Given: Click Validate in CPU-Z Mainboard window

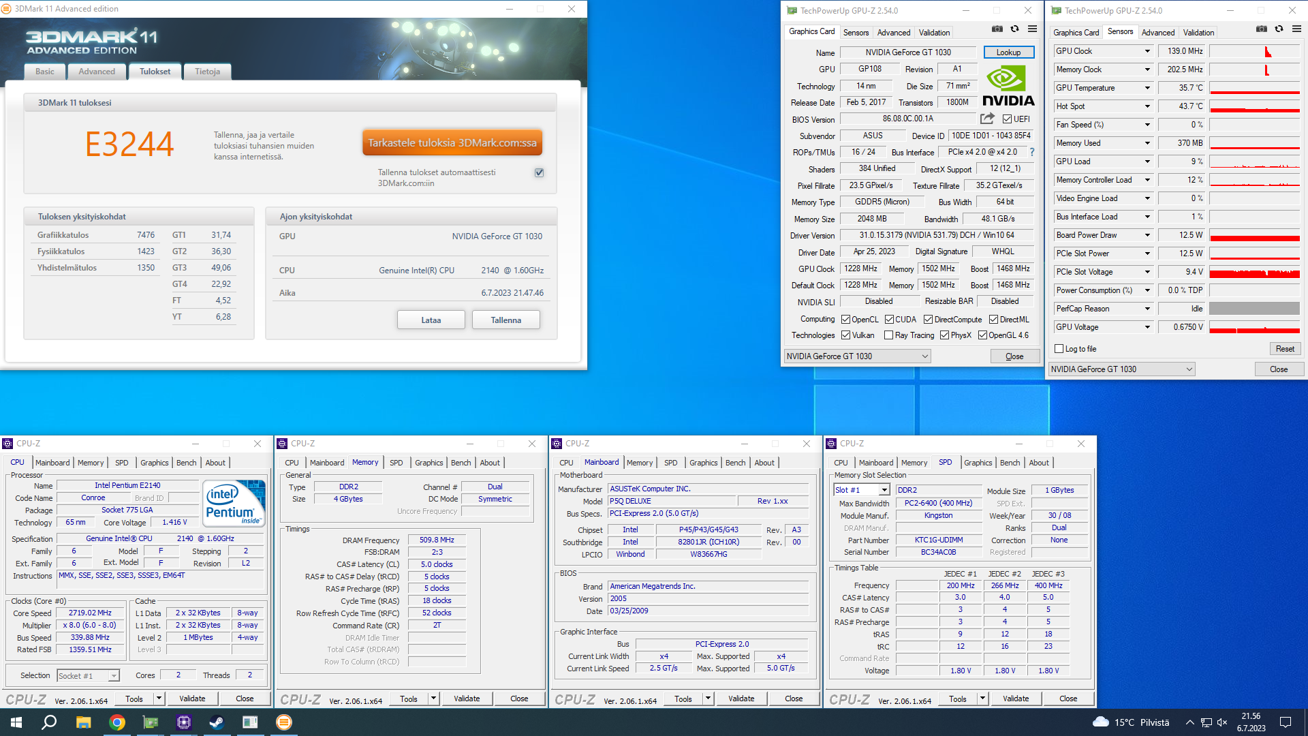Looking at the screenshot, I should tap(741, 699).
